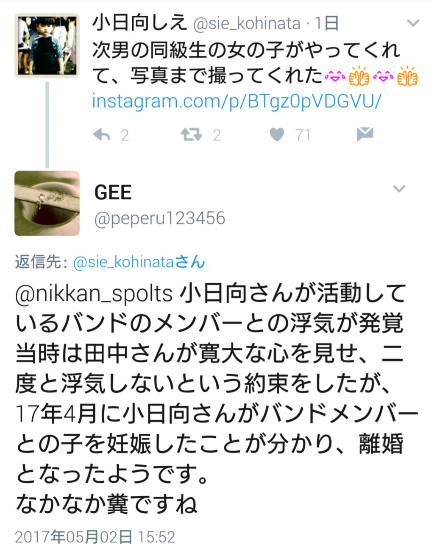
Task: Open the tweet options chevron for 小日向しえ
Action: click(x=413, y=23)
